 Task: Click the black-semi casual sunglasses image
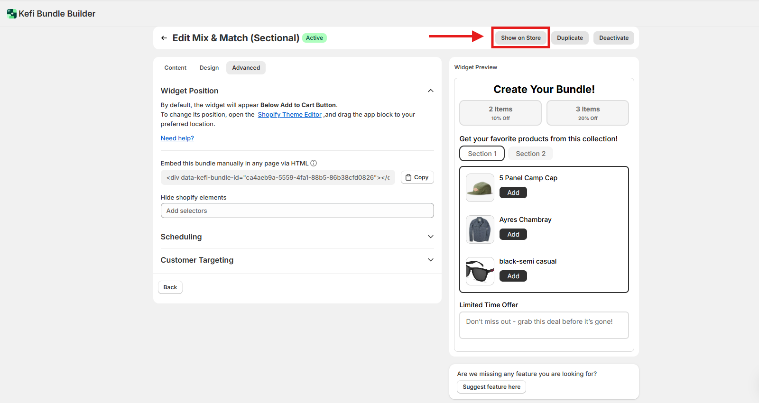(480, 271)
